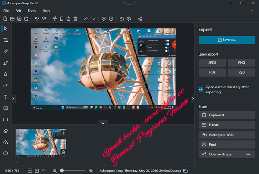The height and width of the screenshot is (174, 259).
Task: Expand the left tool options panel chevron
Action: coord(13,99)
